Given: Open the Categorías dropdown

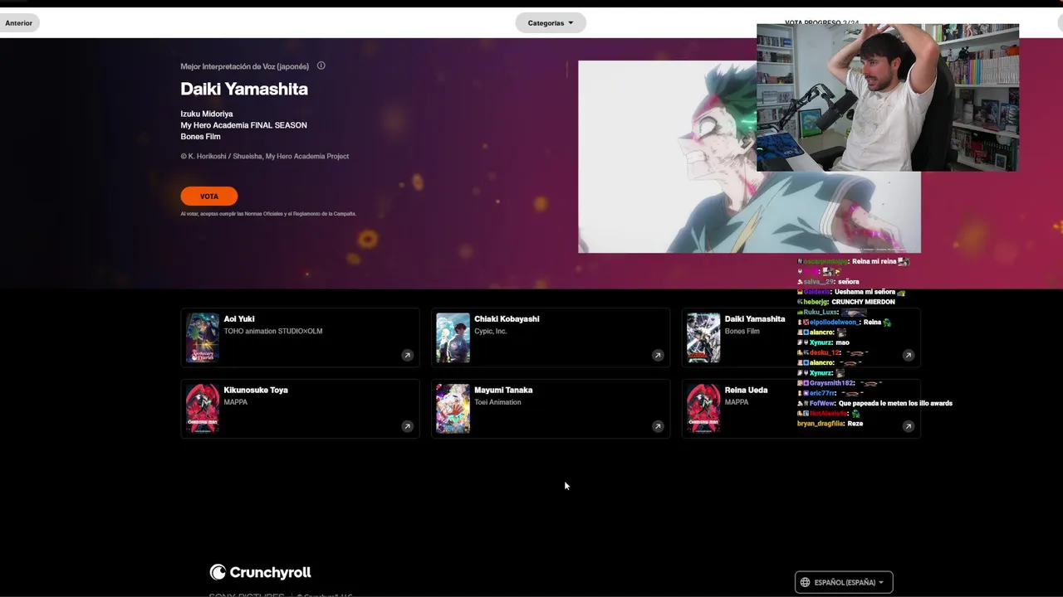Looking at the screenshot, I should (551, 23).
